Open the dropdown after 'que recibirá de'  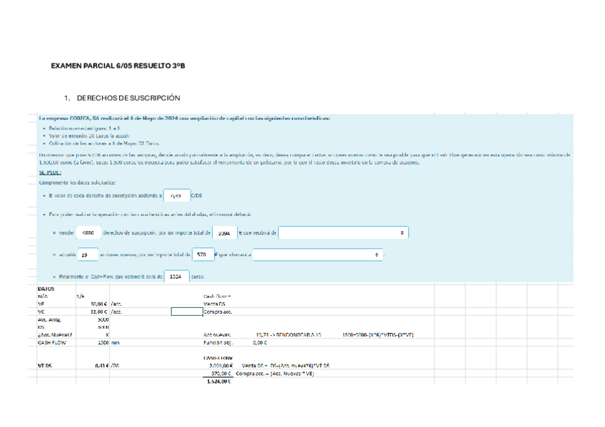tap(343, 233)
